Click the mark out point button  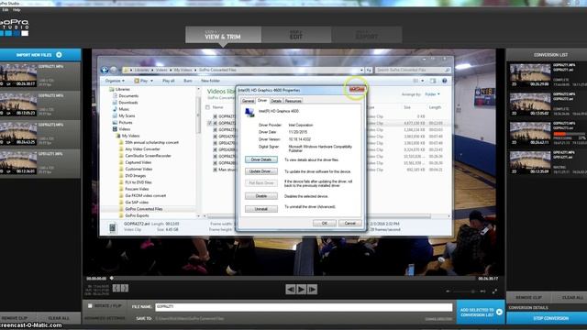[x=125, y=288]
